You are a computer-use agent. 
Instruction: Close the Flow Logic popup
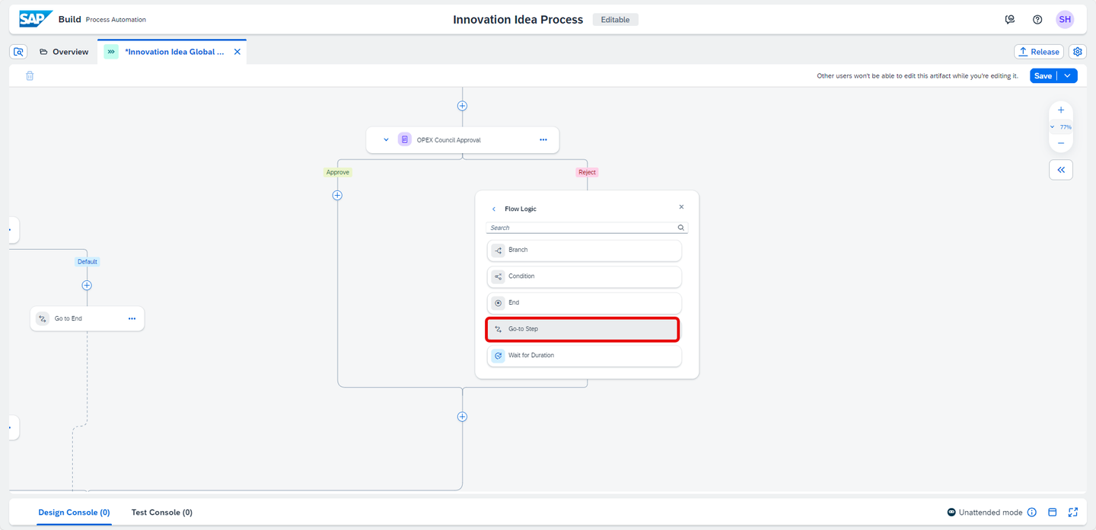click(681, 207)
